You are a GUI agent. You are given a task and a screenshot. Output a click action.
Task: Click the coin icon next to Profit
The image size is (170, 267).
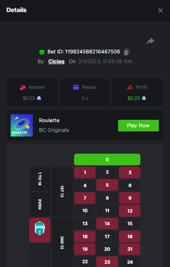coord(144,98)
